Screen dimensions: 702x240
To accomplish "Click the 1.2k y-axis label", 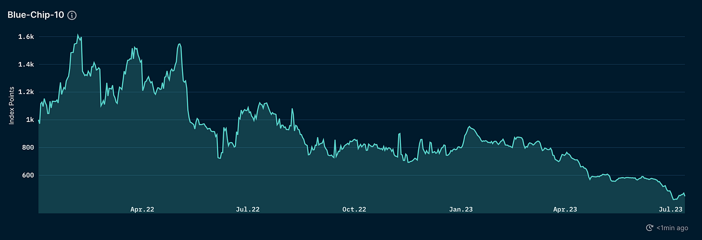I will coord(26,92).
